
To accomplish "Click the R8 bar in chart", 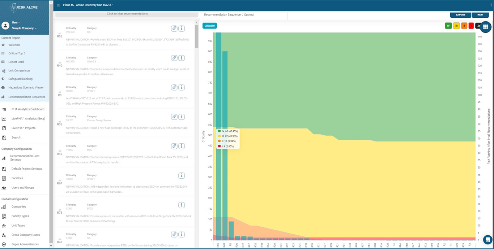I will [231, 231].
